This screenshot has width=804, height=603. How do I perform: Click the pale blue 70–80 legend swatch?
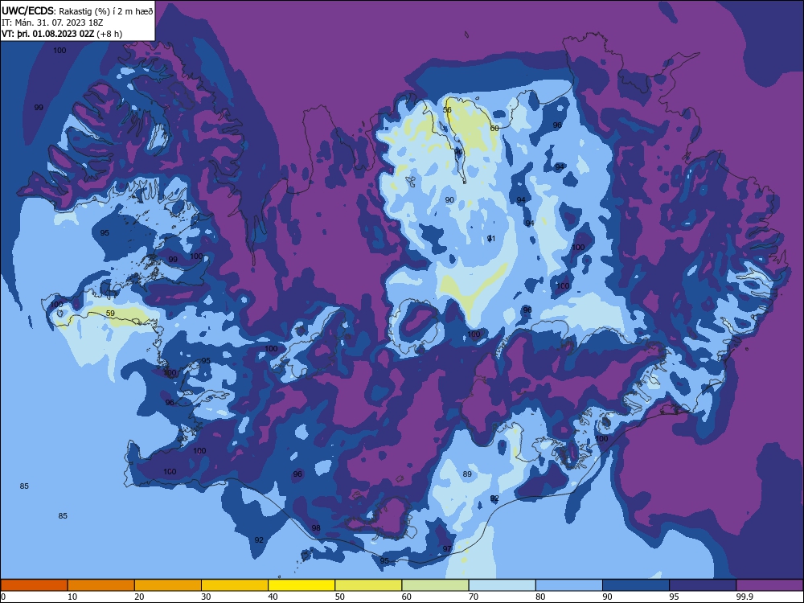point(502,585)
